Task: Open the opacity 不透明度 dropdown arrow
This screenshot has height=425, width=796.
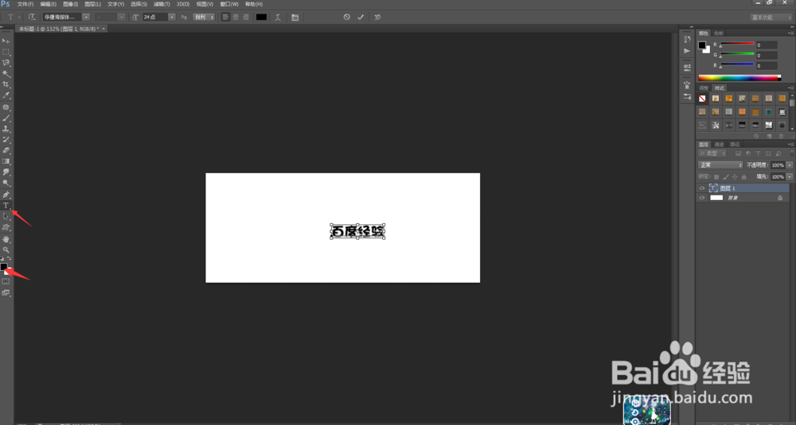Action: 790,165
